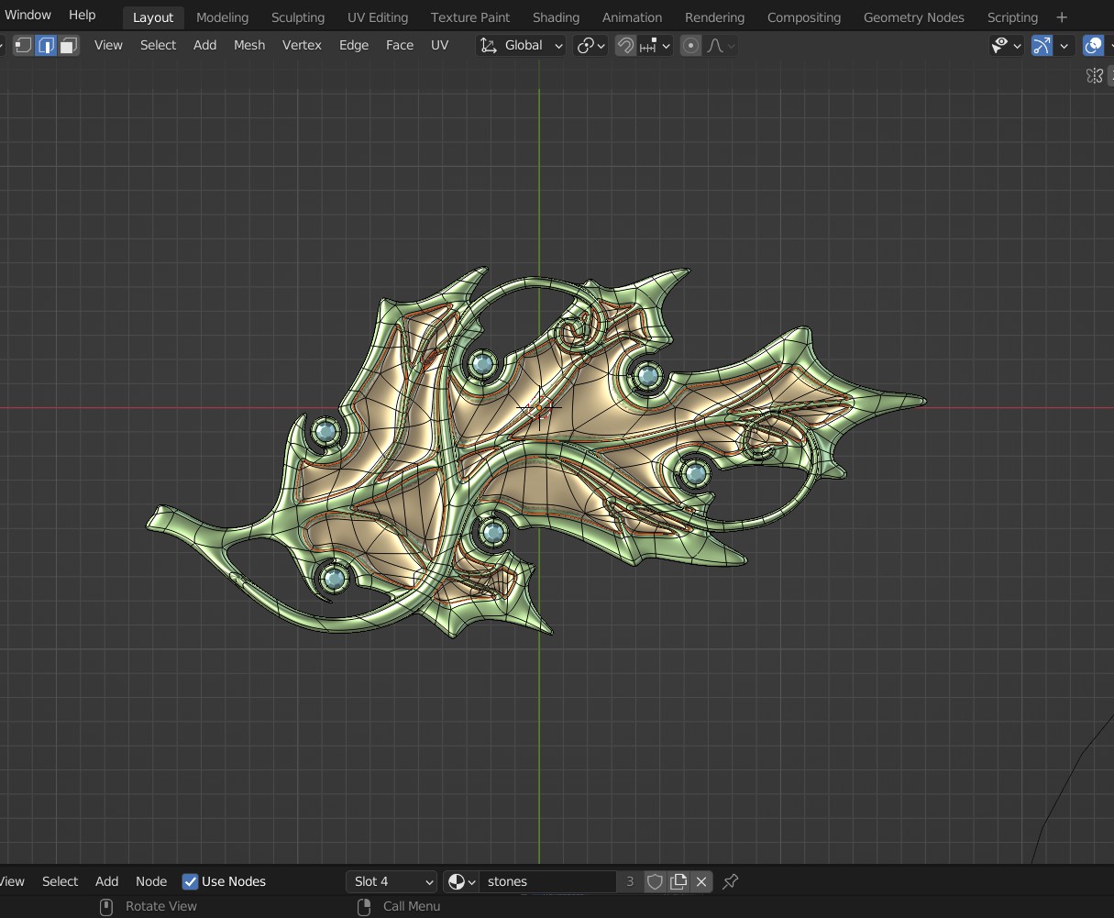Add a new workspace with plus button
This screenshot has width=1114, height=918.
point(1062,17)
